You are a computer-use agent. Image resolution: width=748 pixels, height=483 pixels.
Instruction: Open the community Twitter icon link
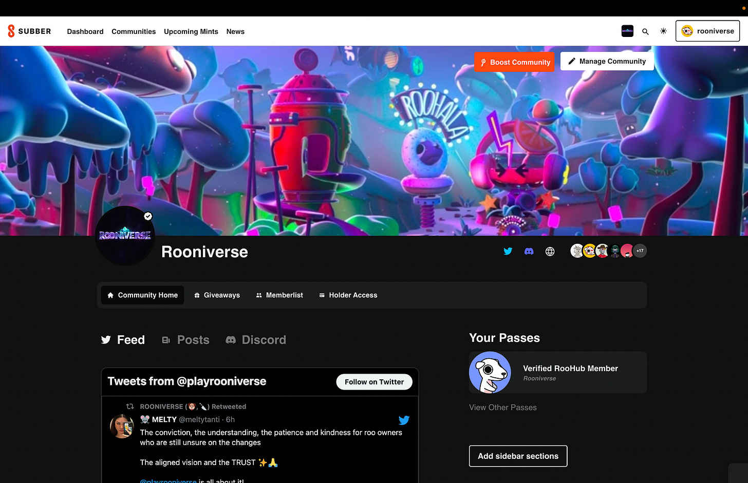click(x=508, y=251)
